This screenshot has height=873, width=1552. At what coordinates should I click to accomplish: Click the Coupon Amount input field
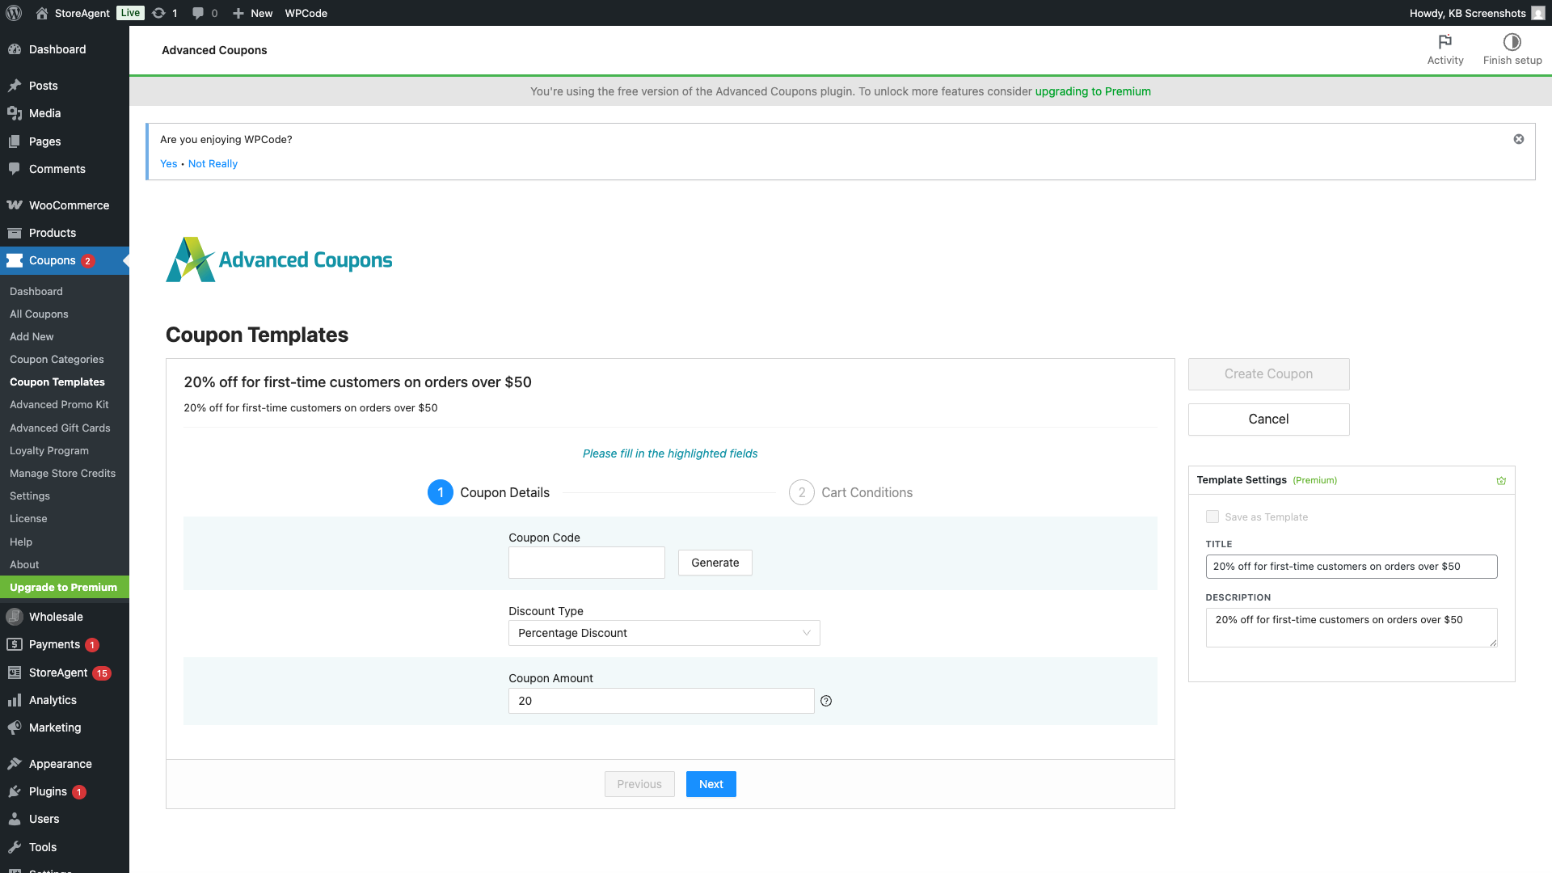click(661, 701)
